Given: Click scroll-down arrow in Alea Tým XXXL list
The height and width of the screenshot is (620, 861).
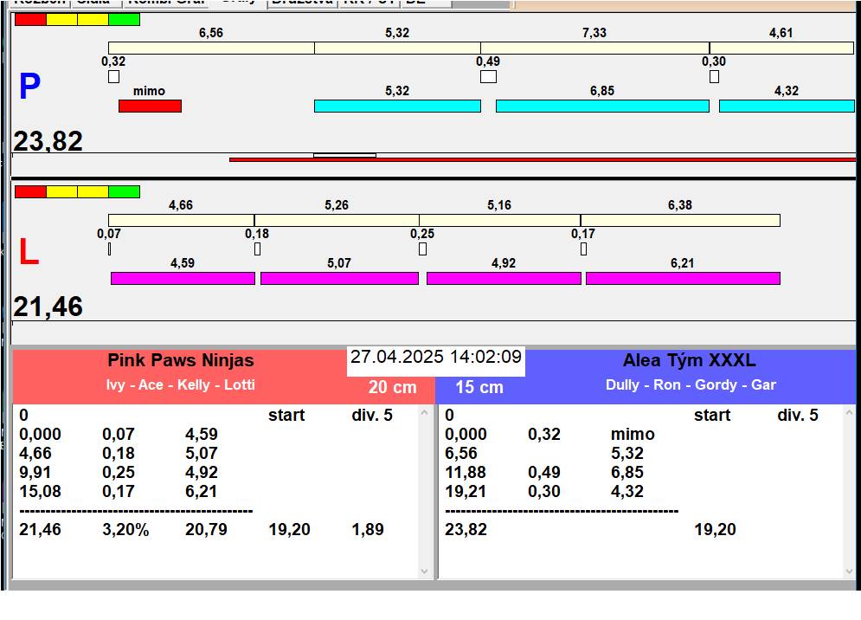Looking at the screenshot, I should 848,571.
